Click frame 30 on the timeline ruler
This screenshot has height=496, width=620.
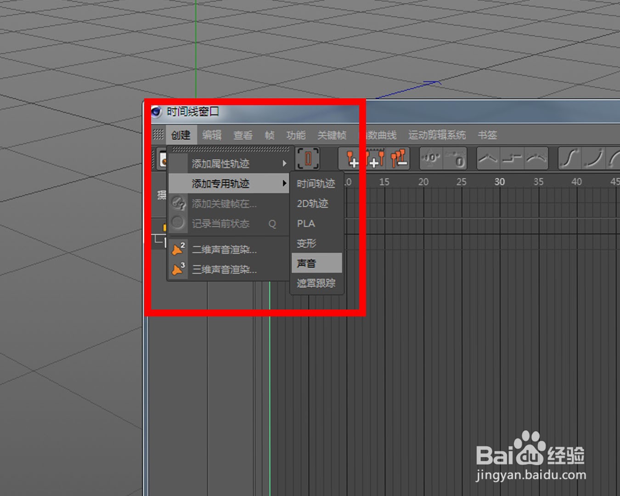coord(500,182)
